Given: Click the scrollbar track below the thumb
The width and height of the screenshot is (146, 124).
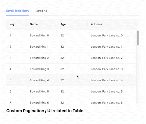Looking at the screenshot, I should pyautogui.click(x=138, y=74).
